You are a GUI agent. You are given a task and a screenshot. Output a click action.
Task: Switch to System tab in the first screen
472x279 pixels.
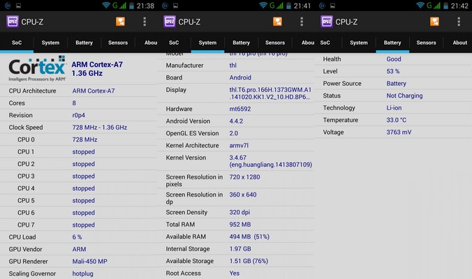[50, 43]
